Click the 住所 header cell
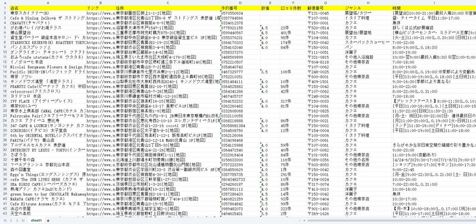Image resolution: width=476 pixels, height=224 pixels. pyautogui.click(x=168, y=8)
